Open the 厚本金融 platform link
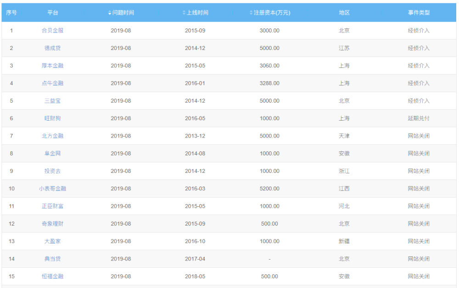Screen dimensions: 459x288 [53, 66]
